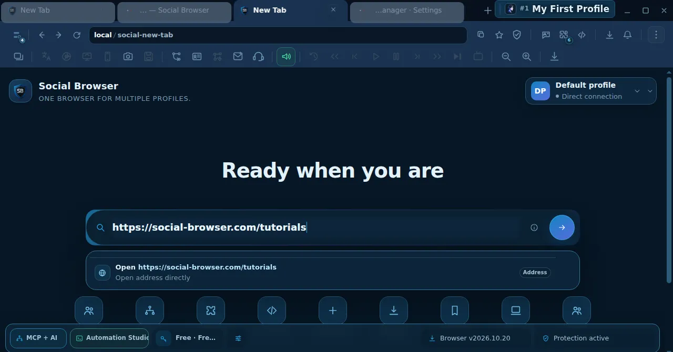The image size is (673, 352).
Task: Open the ID card tool icon
Action: click(197, 57)
